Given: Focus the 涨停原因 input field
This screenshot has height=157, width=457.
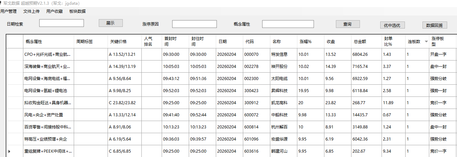Looking at the screenshot, I should (x=195, y=24).
